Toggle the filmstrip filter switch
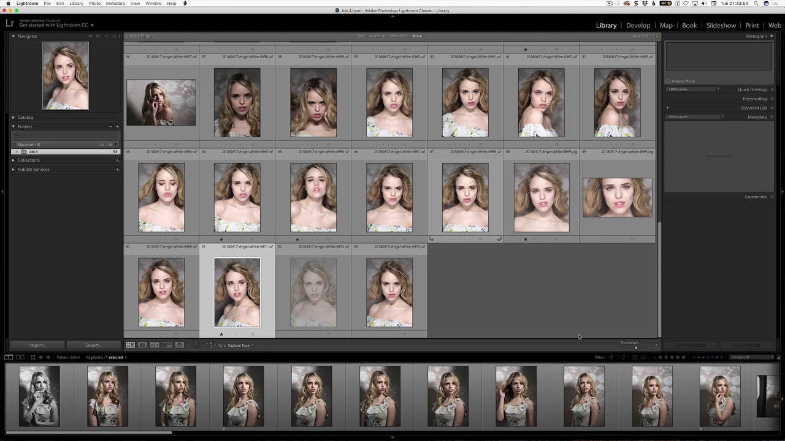Image resolution: width=785 pixels, height=441 pixels. (778, 357)
